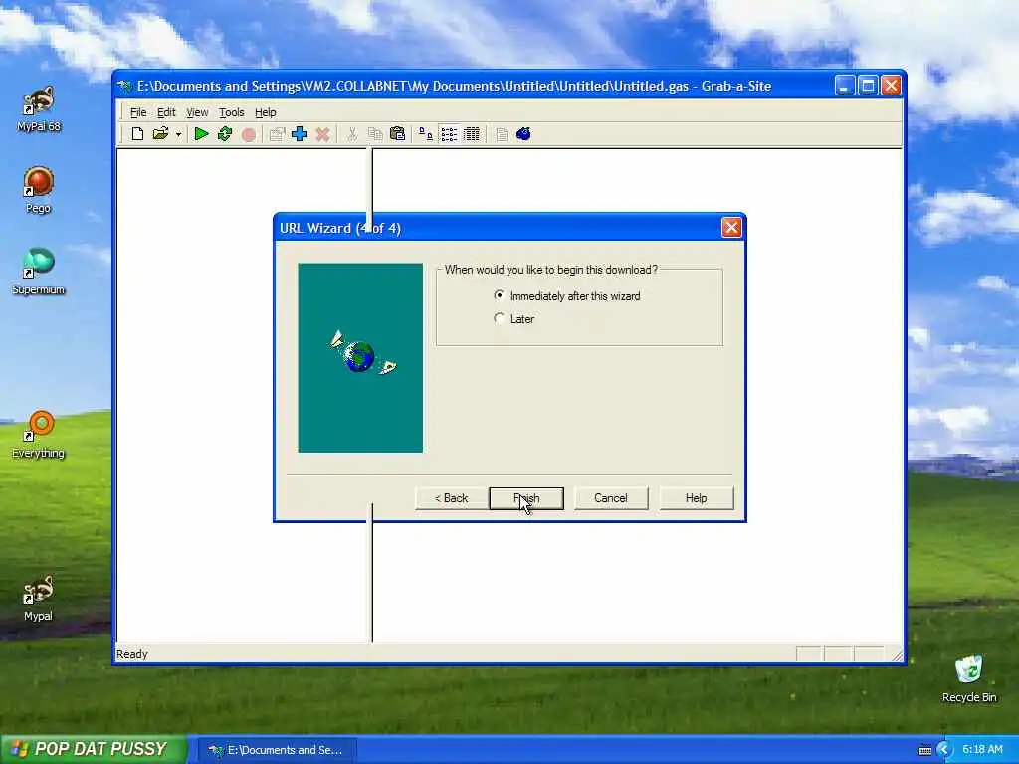Open the Edit menu
Image resolution: width=1019 pixels, height=764 pixels.
(166, 112)
